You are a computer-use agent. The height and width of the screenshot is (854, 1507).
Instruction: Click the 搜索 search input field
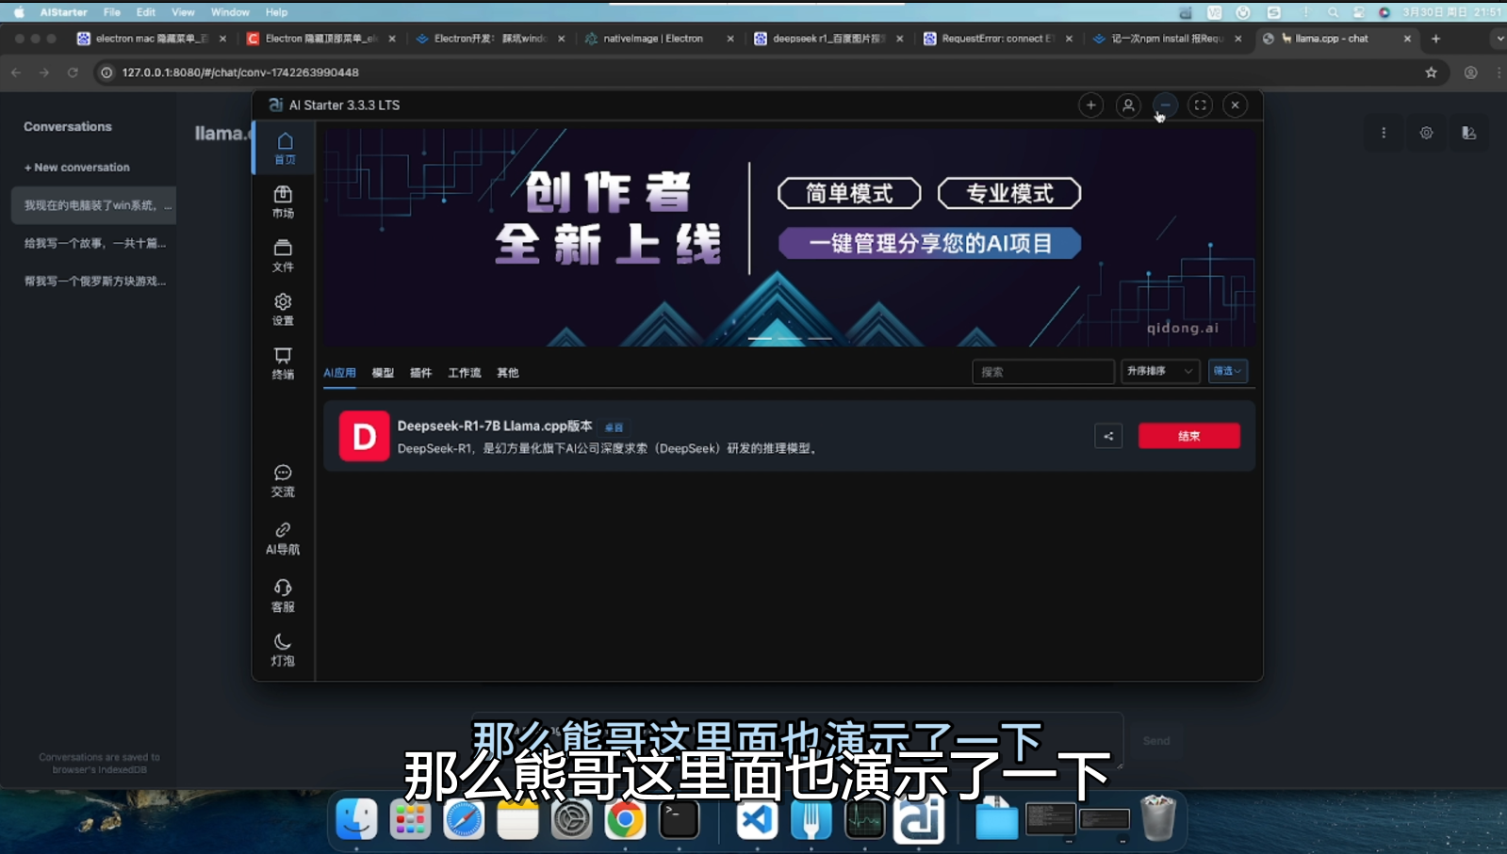(1042, 371)
